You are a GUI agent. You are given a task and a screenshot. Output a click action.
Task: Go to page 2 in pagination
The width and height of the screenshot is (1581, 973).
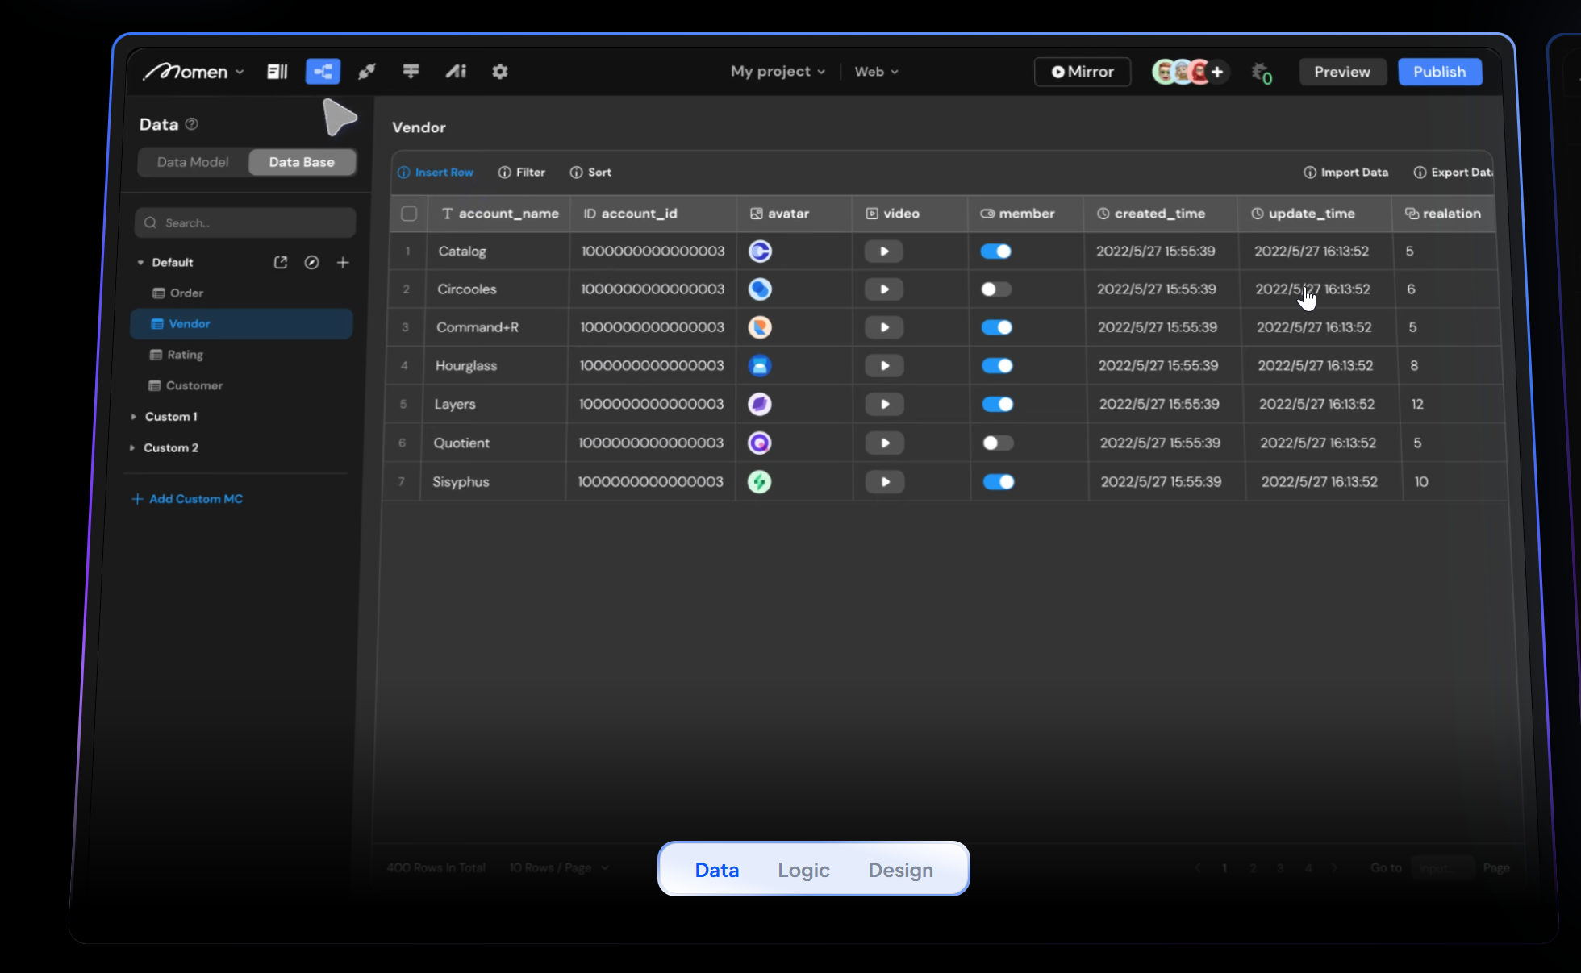pyautogui.click(x=1253, y=868)
